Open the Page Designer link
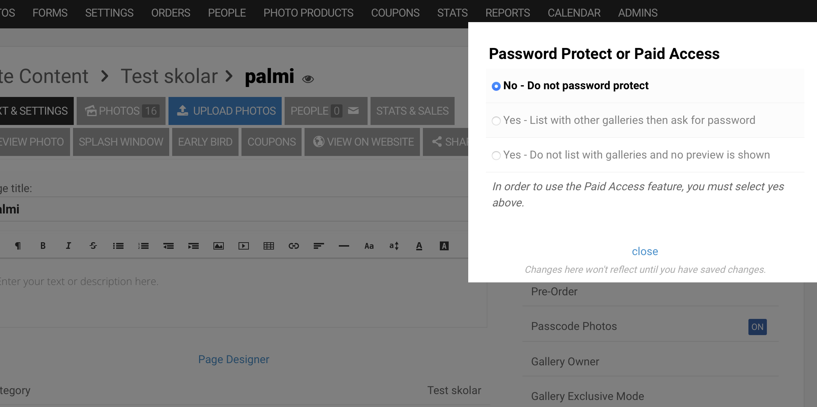 tap(234, 359)
